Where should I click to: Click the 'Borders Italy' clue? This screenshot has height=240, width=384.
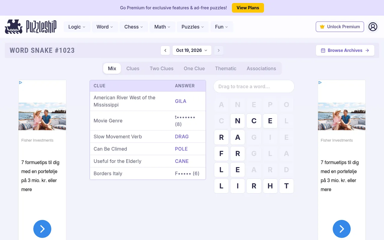click(108, 173)
